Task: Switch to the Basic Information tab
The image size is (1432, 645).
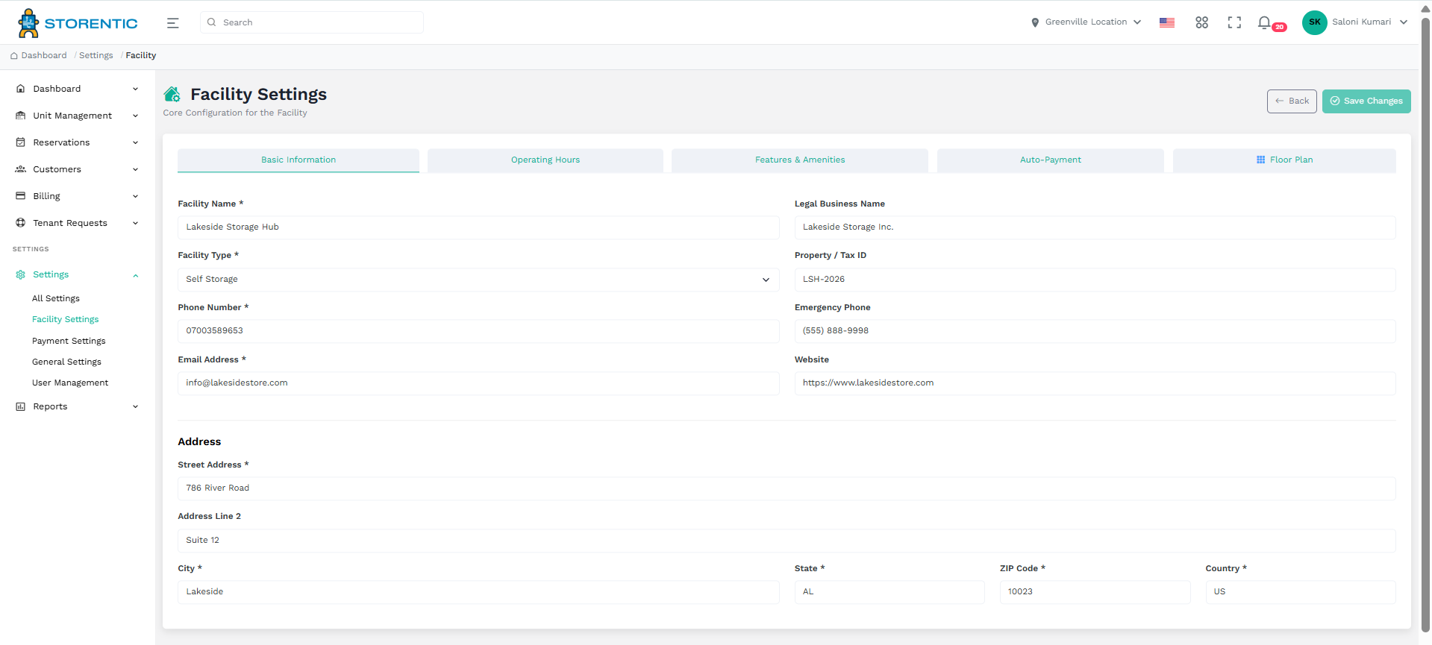Action: tap(298, 160)
